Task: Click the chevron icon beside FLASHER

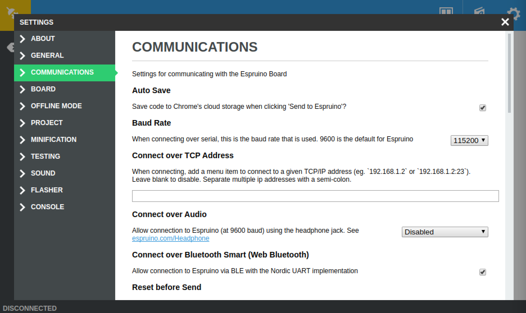Action: click(22, 190)
